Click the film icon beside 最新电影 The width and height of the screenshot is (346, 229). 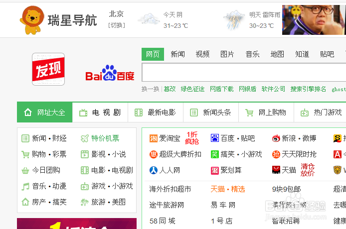tap(139, 113)
